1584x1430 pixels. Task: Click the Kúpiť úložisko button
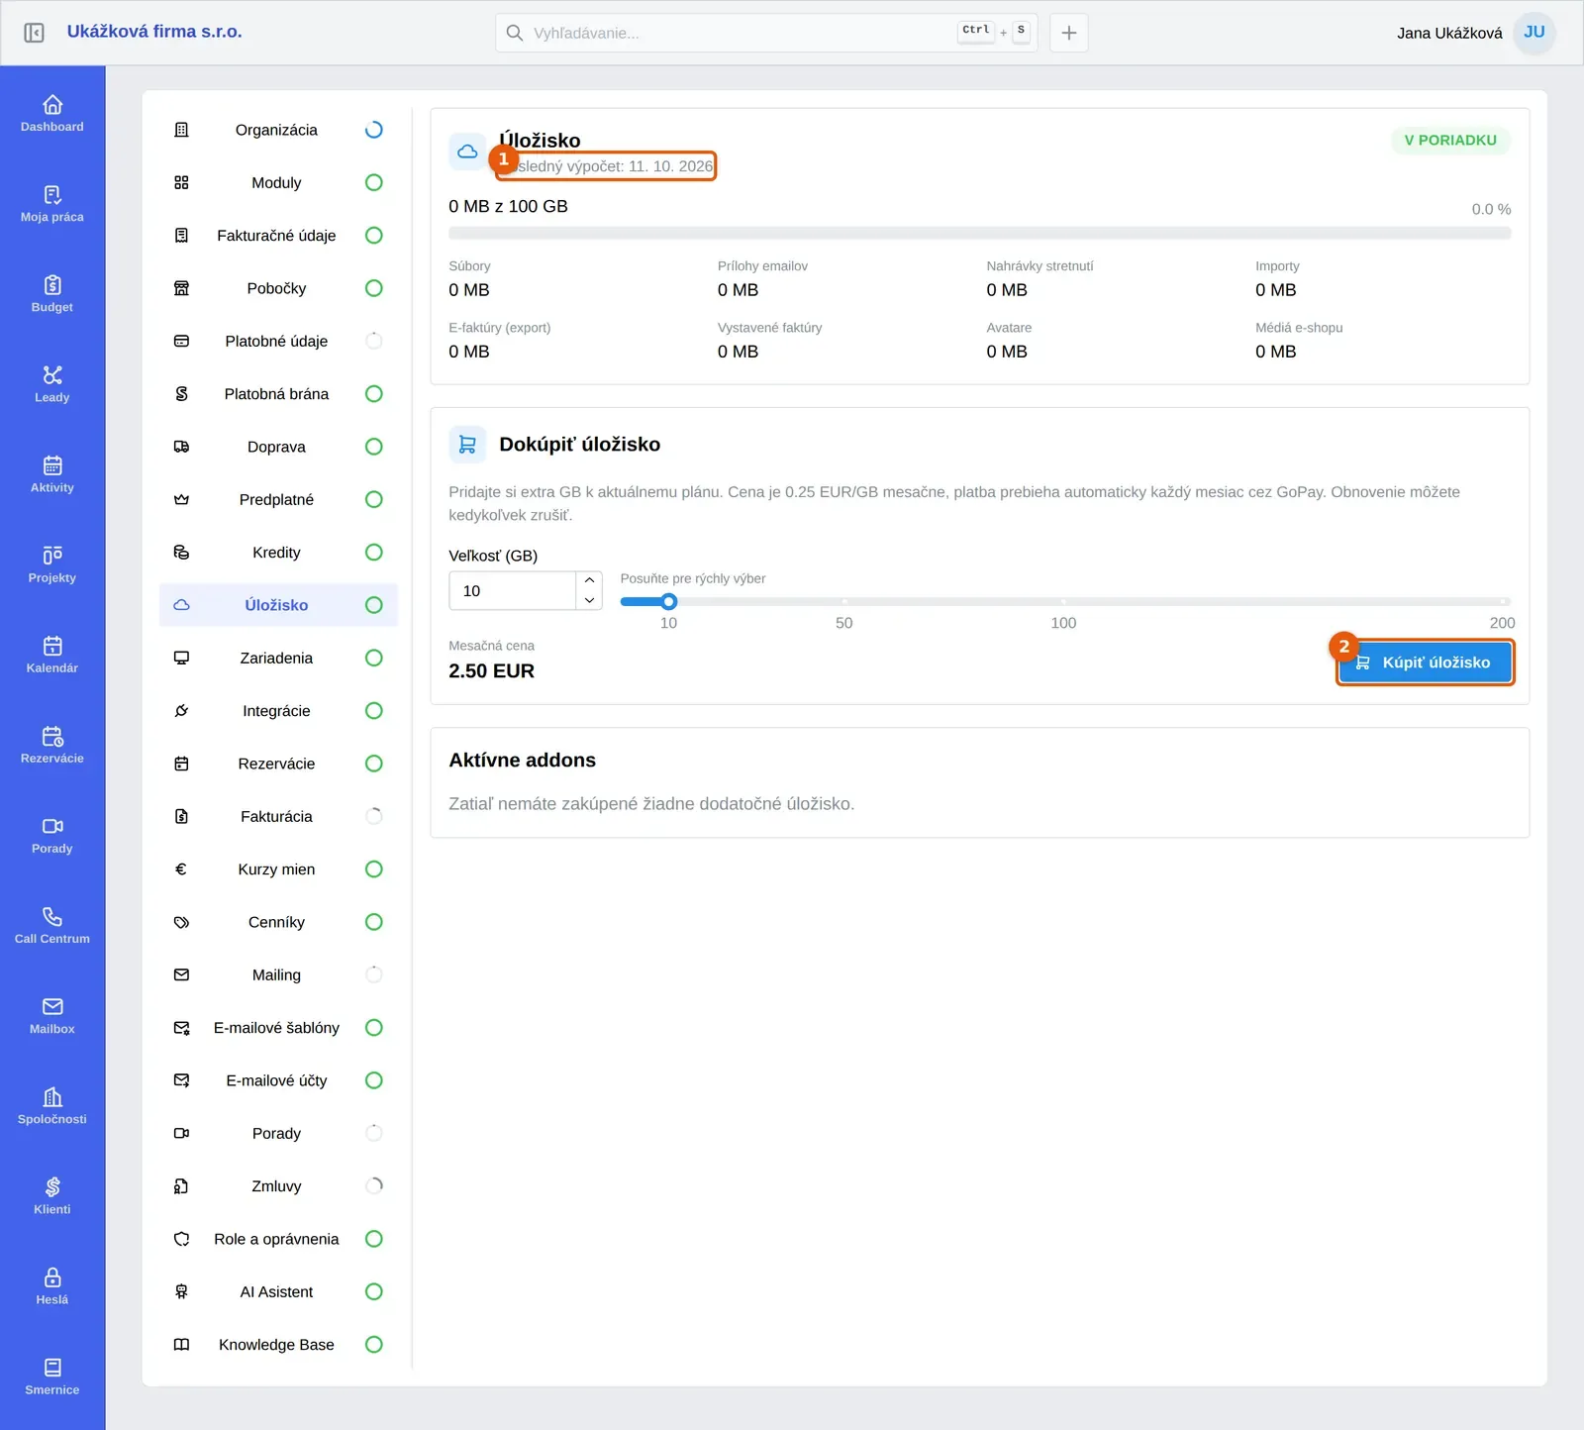tap(1426, 663)
